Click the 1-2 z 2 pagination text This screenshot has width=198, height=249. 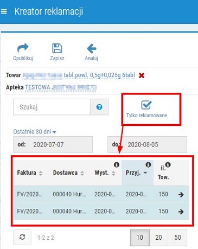click(46, 238)
